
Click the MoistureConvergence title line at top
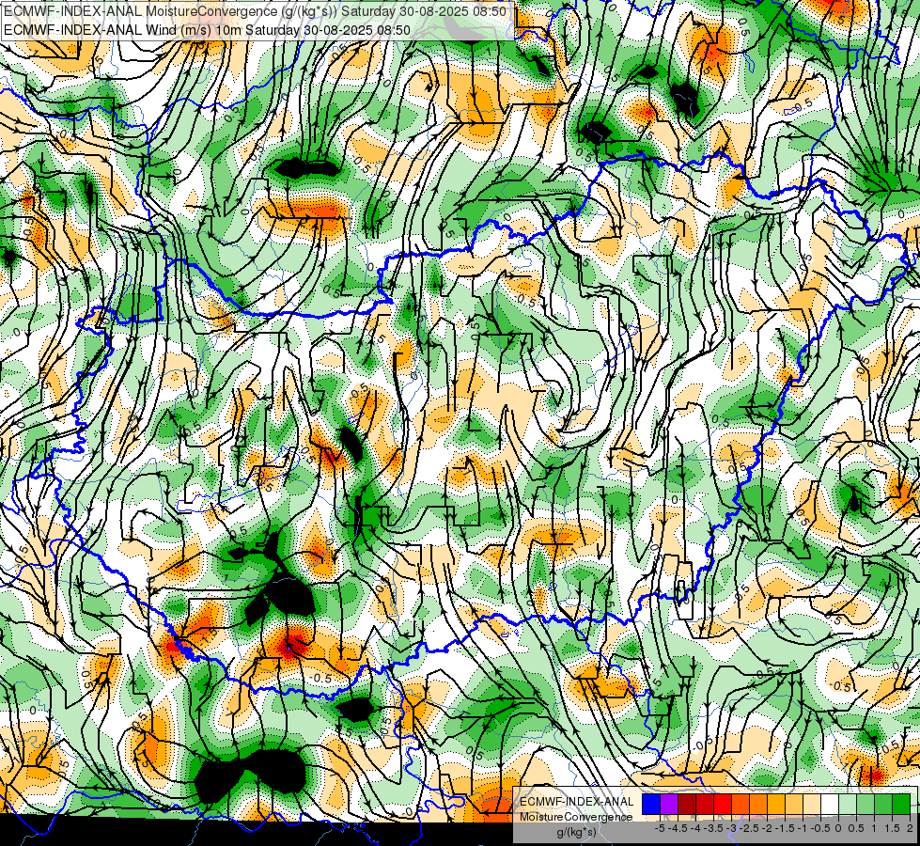pyautogui.click(x=255, y=11)
